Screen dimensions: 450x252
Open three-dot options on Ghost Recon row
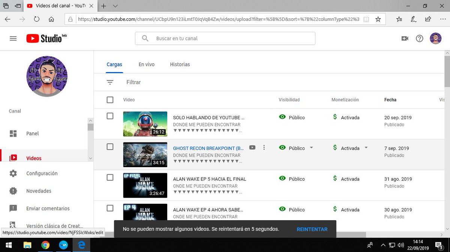pos(264,148)
